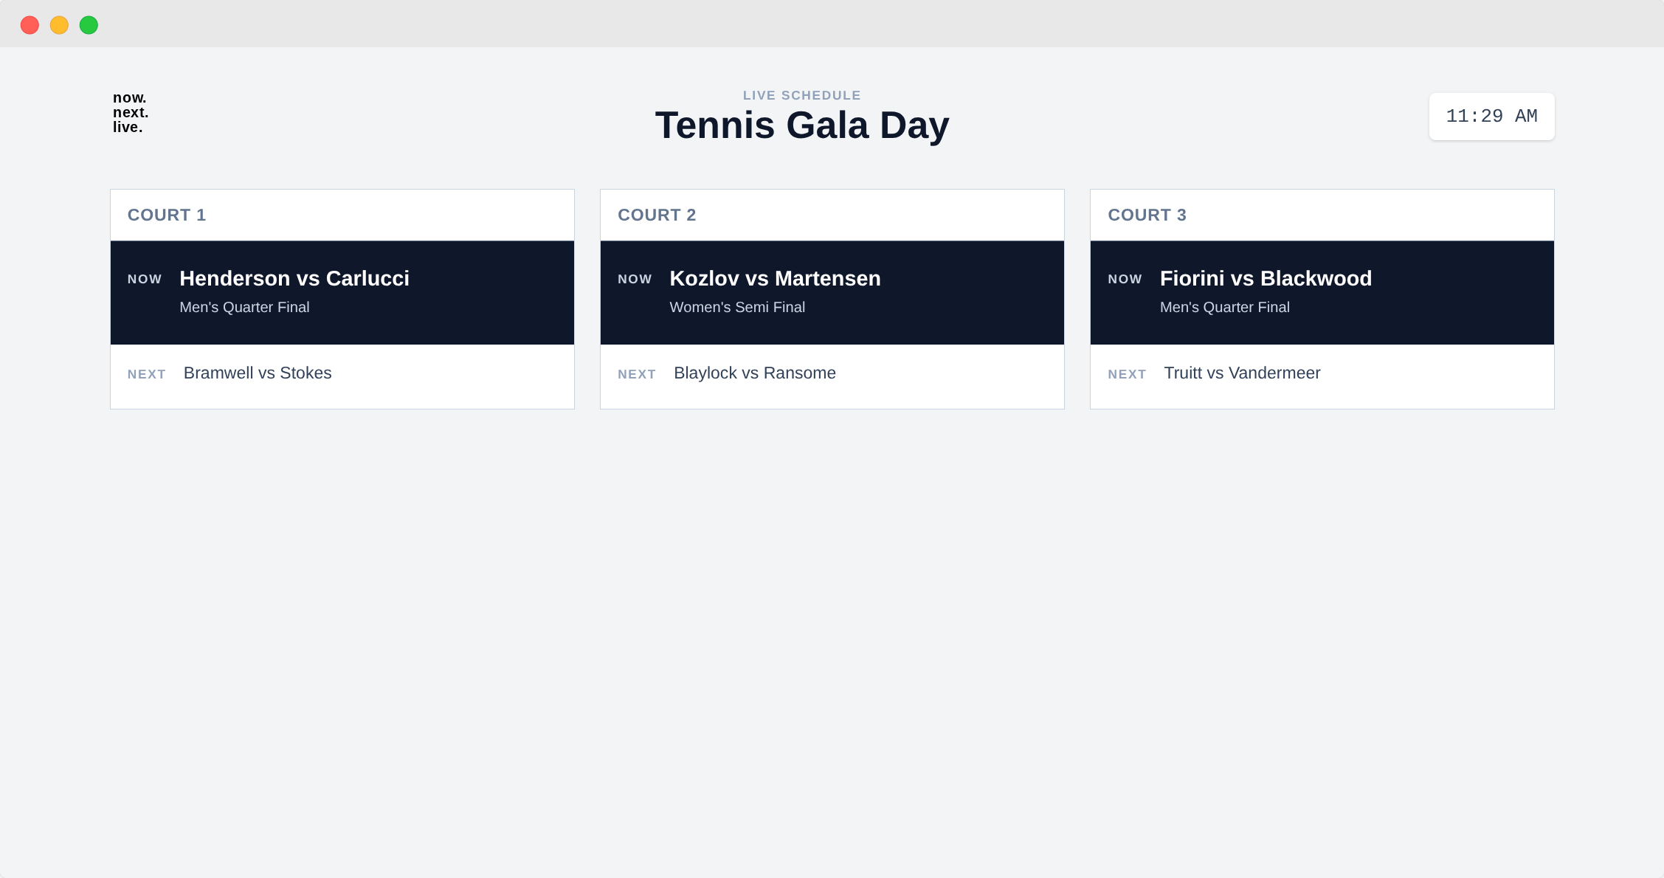Select the Court 2 header
This screenshot has height=878, width=1664.
click(x=657, y=215)
